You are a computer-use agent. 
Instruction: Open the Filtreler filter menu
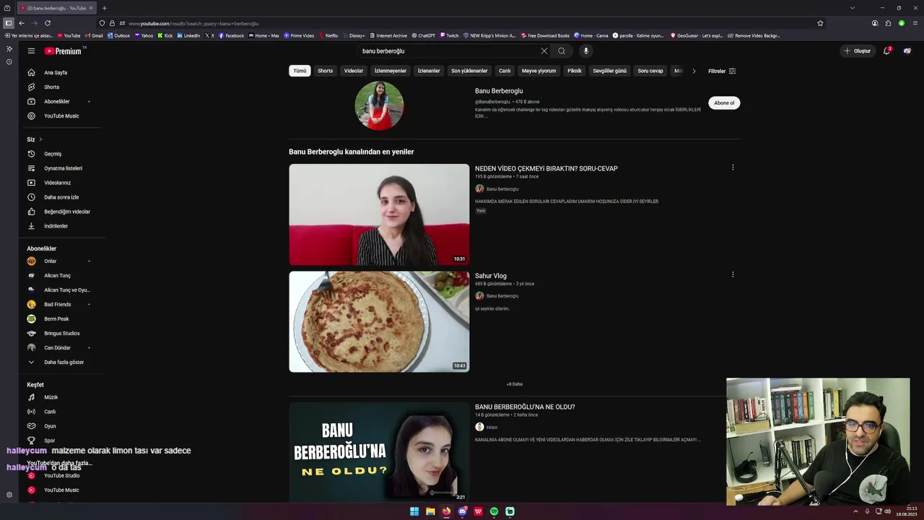pos(722,71)
